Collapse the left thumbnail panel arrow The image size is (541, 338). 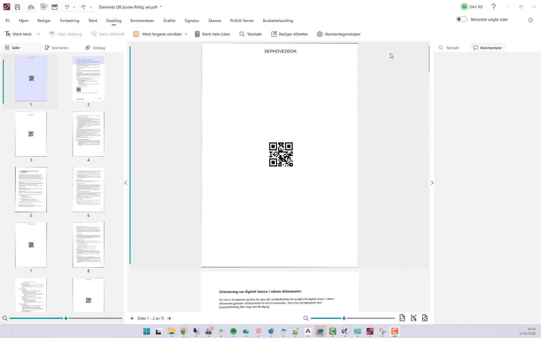(x=126, y=183)
